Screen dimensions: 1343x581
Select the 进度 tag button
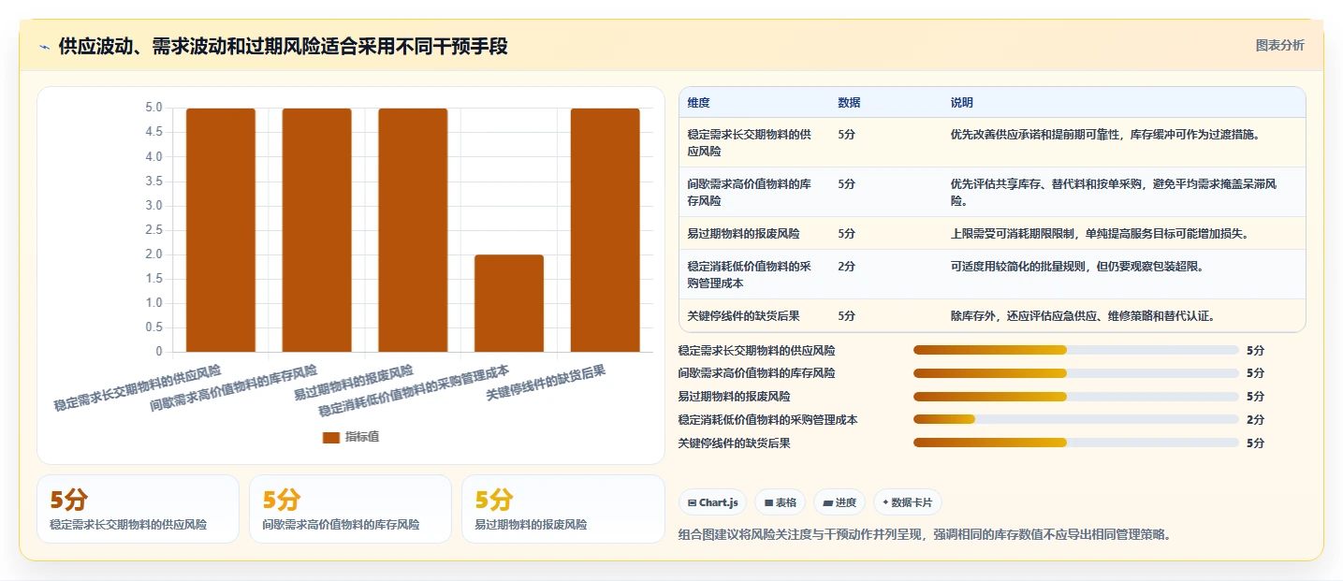tap(839, 502)
